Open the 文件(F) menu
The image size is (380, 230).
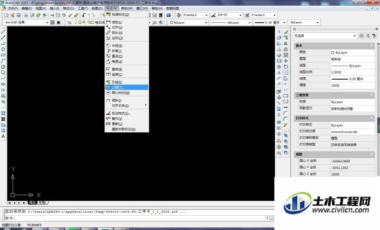point(13,8)
